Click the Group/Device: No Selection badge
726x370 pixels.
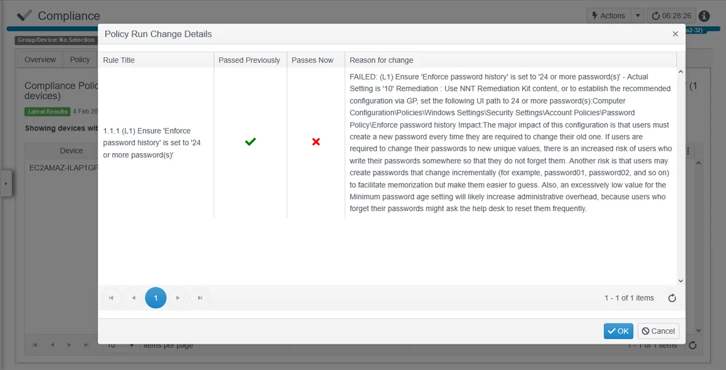pos(56,40)
